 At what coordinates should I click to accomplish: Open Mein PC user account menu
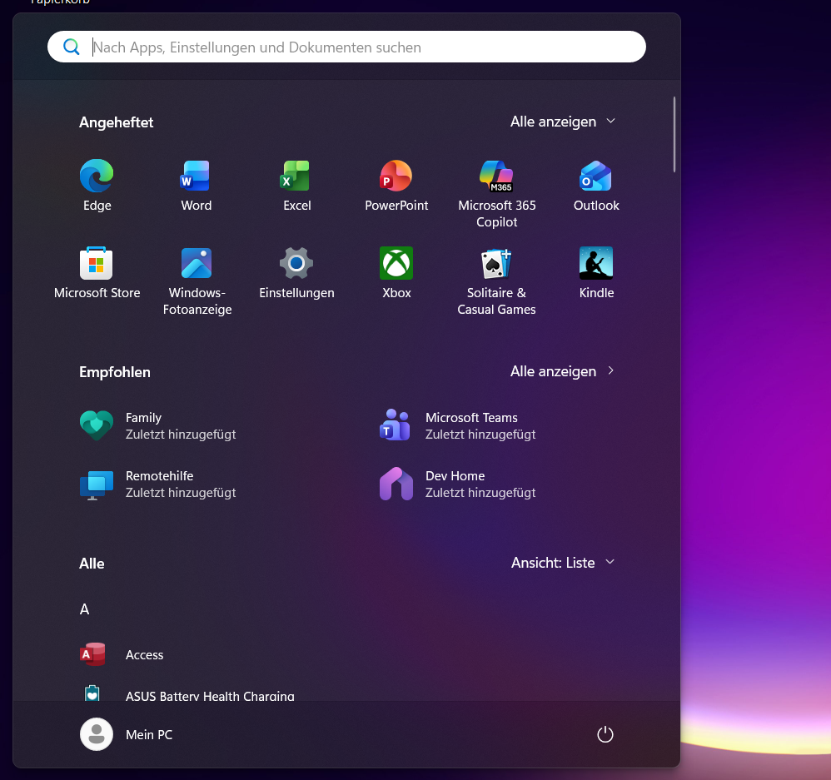pyautogui.click(x=127, y=734)
